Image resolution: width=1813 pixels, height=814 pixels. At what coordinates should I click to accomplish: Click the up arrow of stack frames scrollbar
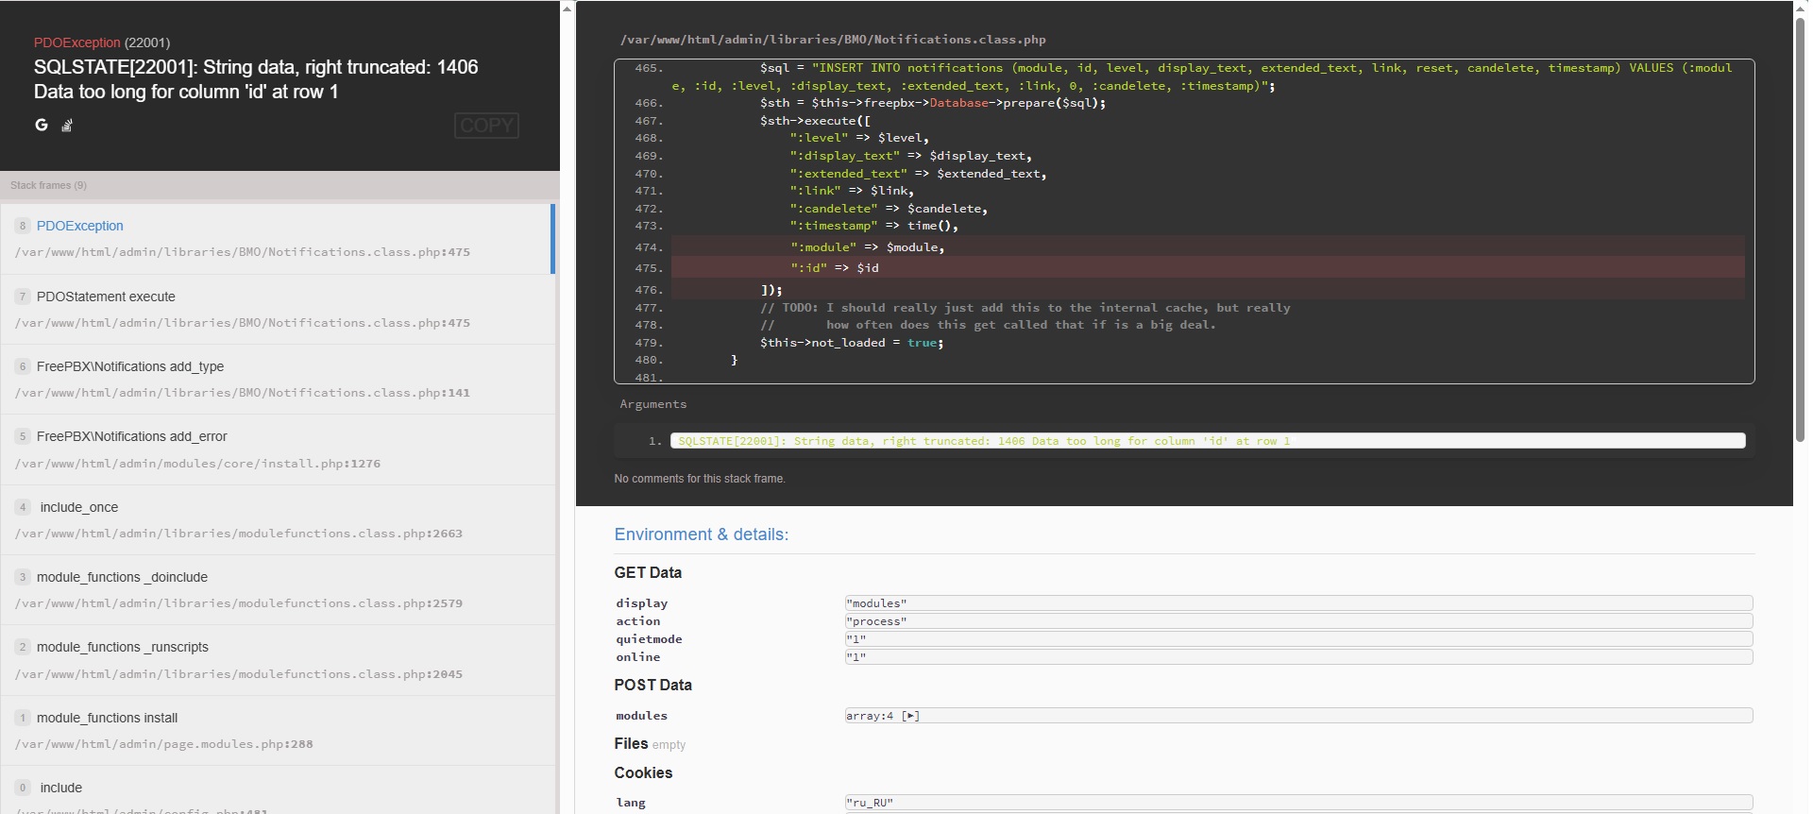[x=568, y=8]
